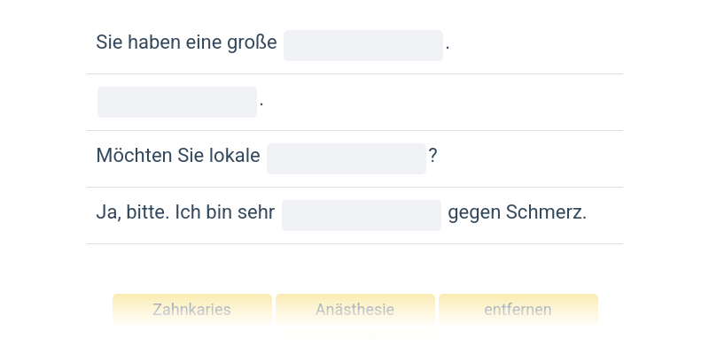The height and width of the screenshot is (354, 709).
Task: Click the text "Sie haben eine große"
Action: click(186, 42)
